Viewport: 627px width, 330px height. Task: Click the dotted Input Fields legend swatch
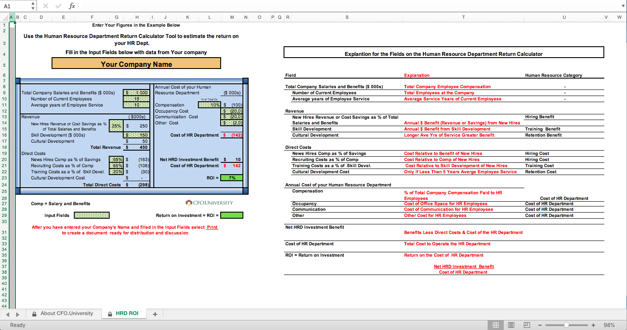click(92, 215)
